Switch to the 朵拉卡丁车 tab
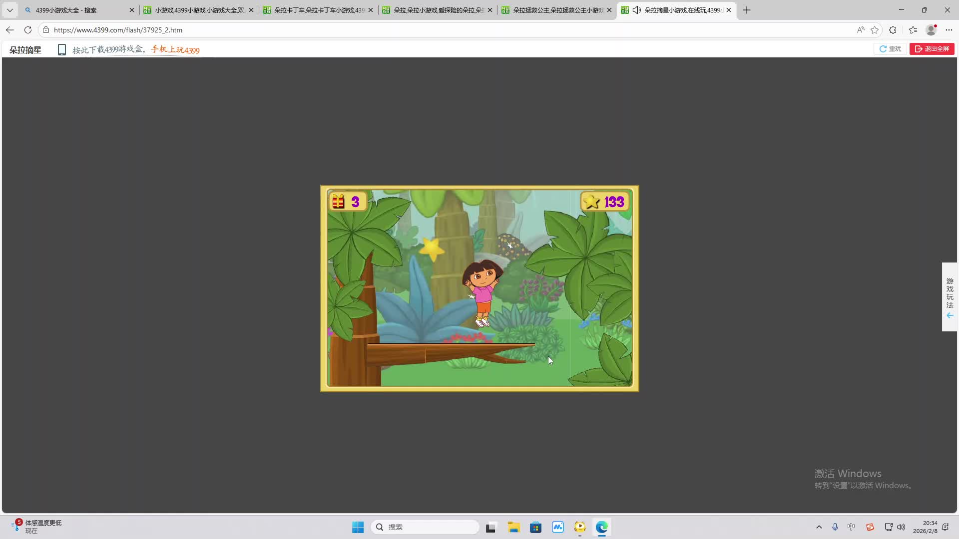The width and height of the screenshot is (959, 539). tap(319, 10)
